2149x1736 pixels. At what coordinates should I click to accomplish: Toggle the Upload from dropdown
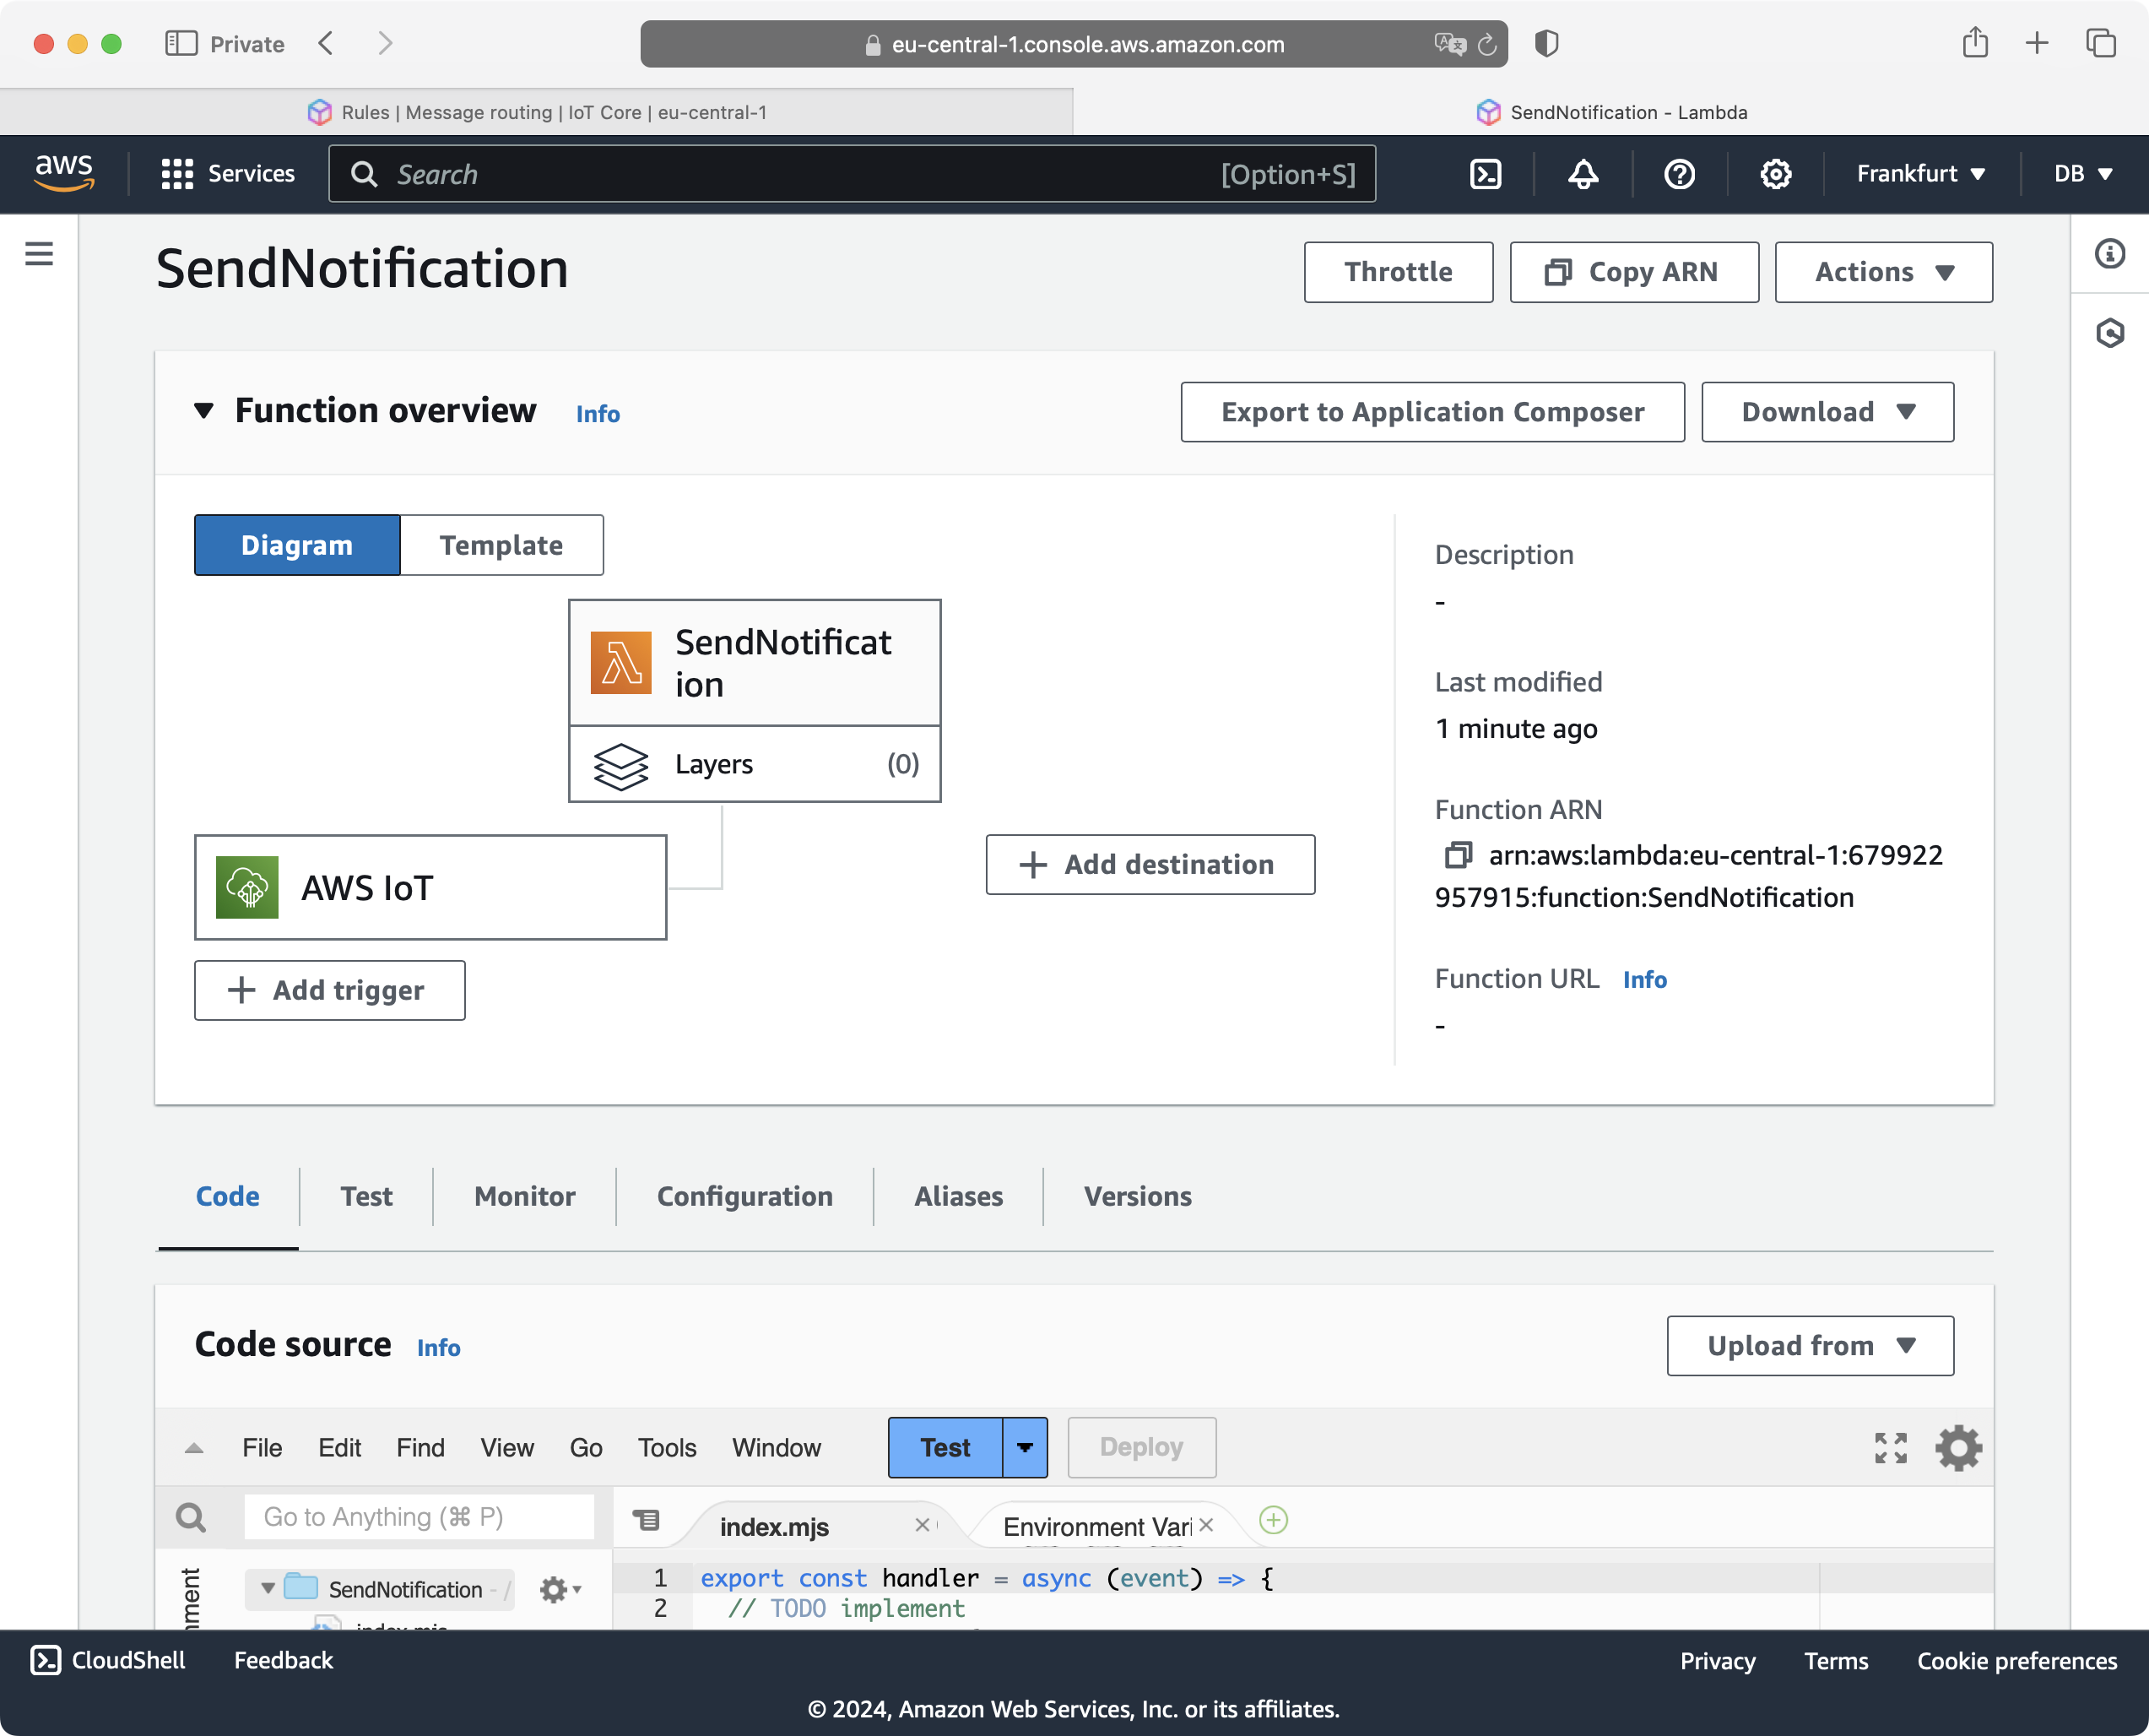click(x=1811, y=1344)
